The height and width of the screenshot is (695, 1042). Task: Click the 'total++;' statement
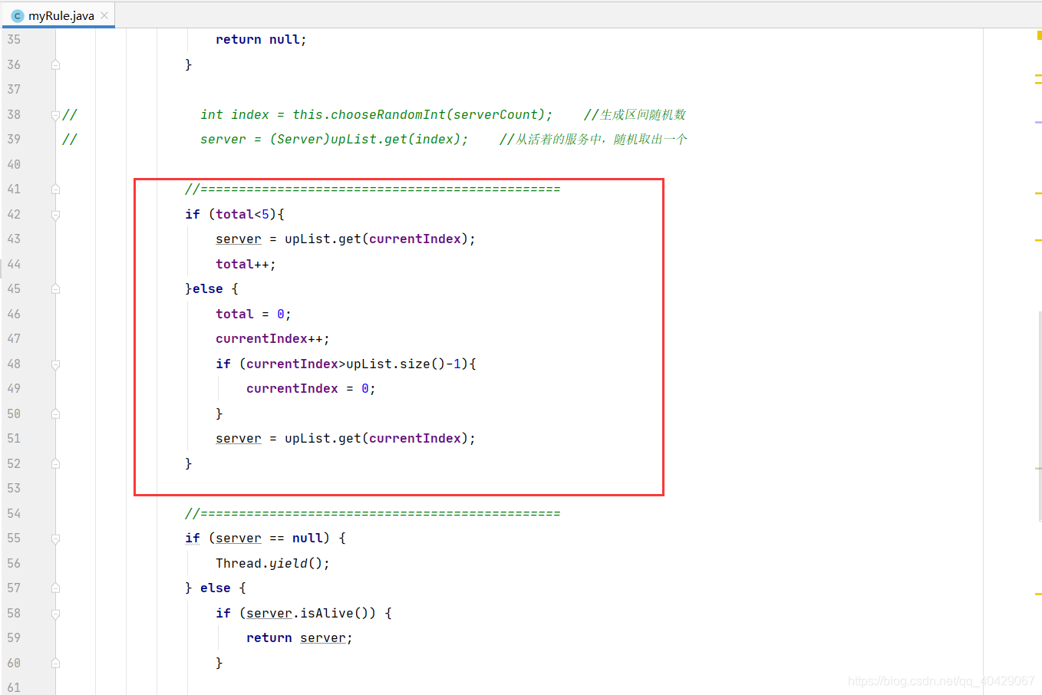click(246, 265)
